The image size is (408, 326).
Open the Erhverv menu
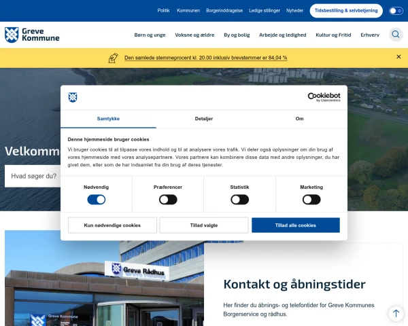370,35
